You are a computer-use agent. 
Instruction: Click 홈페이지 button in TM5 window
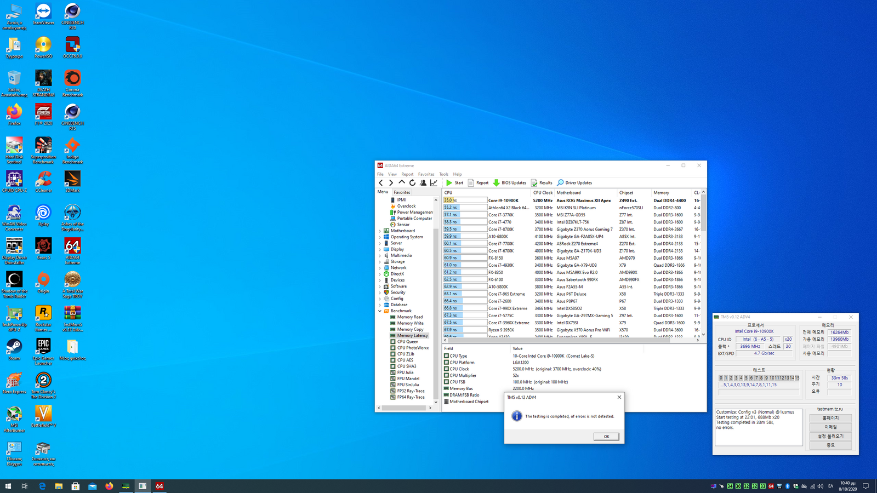[x=830, y=418]
